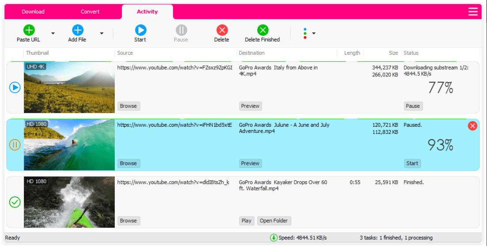The image size is (487, 246).
Task: Click the Status column header
Action: coord(411,53)
